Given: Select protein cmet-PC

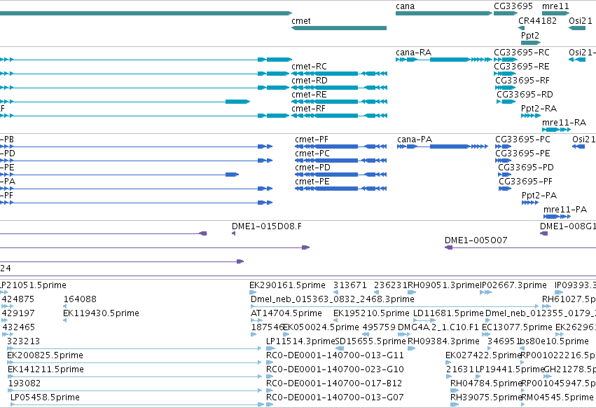Looking at the screenshot, I should pos(341,161).
